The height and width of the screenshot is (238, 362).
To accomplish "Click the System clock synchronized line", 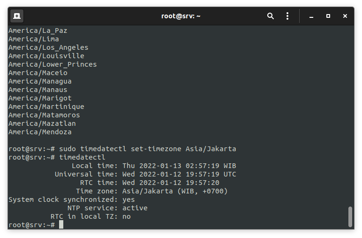I will pos(72,200).
